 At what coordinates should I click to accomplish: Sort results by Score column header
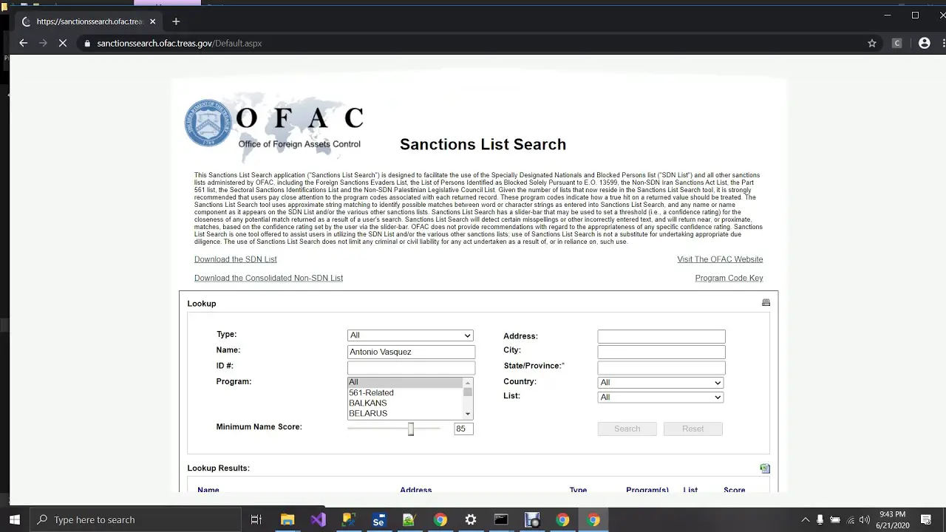(734, 490)
